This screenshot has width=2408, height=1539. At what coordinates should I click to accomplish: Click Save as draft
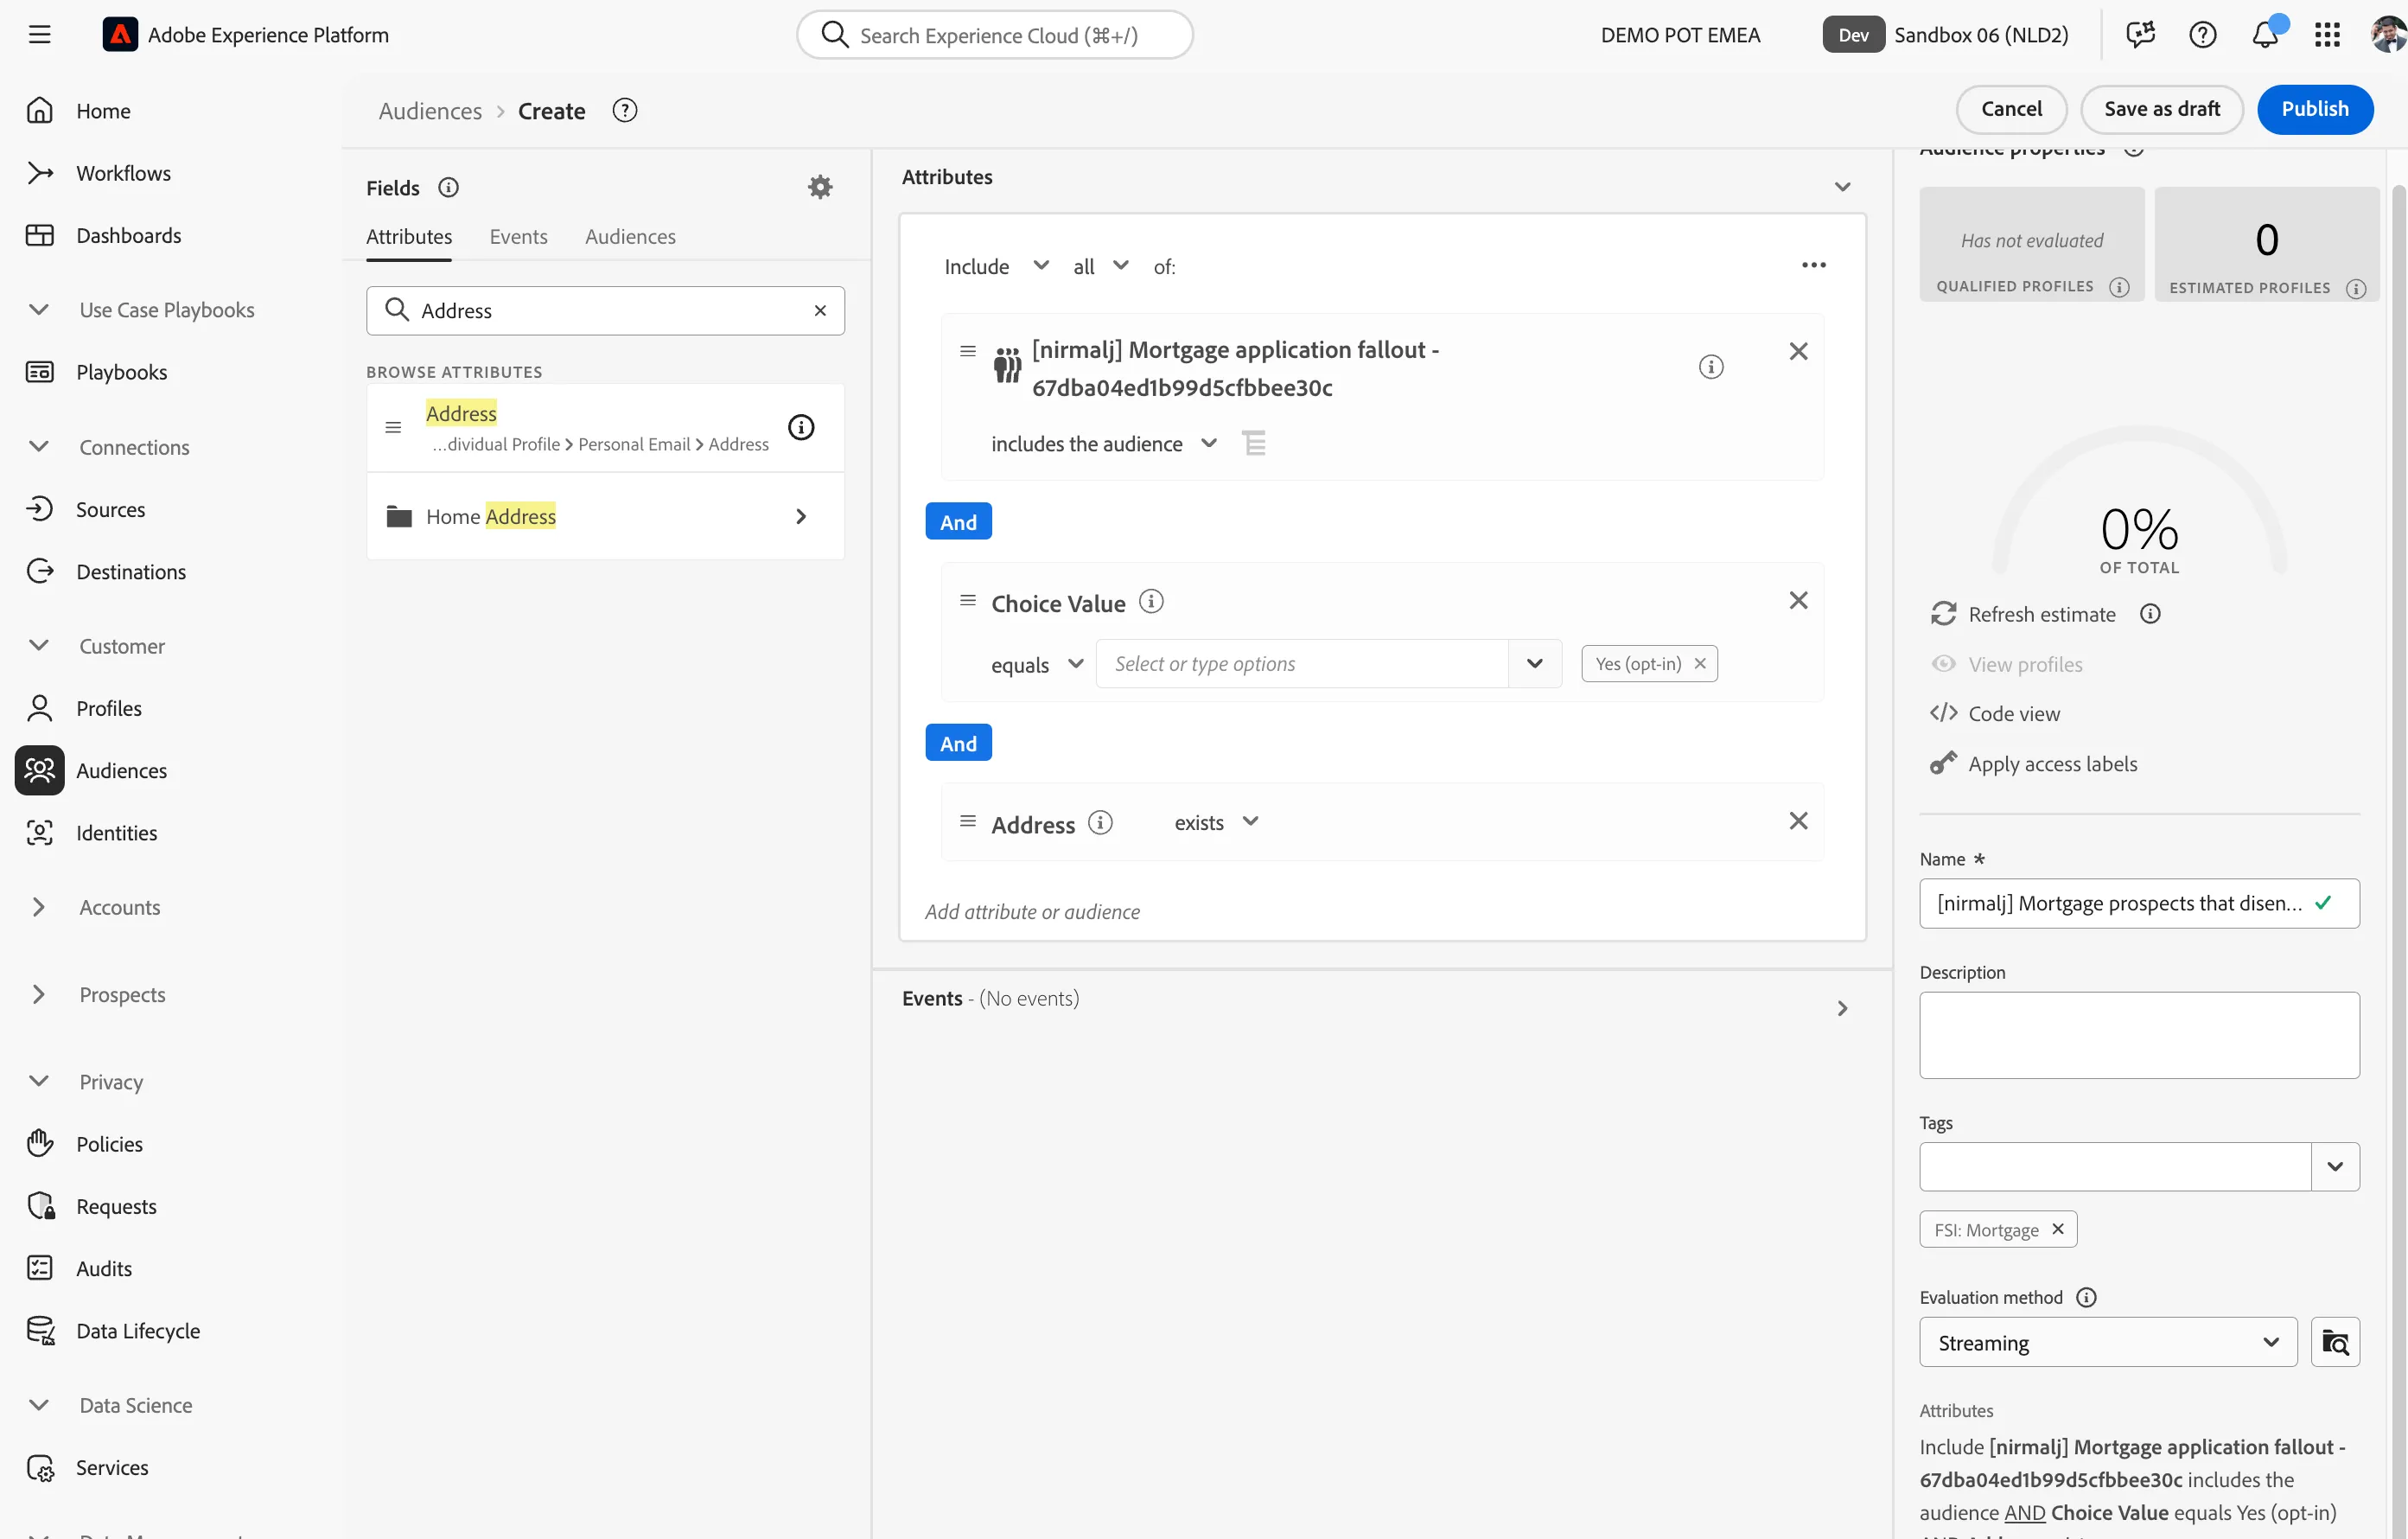(2161, 109)
